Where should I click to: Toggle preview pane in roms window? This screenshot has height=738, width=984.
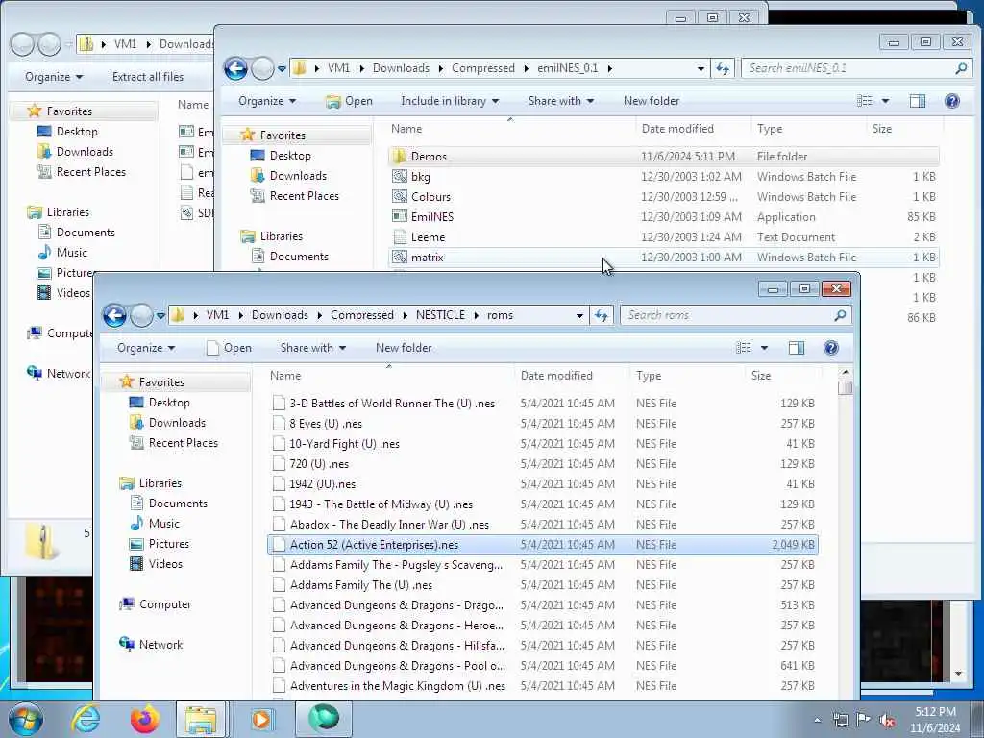(x=797, y=348)
